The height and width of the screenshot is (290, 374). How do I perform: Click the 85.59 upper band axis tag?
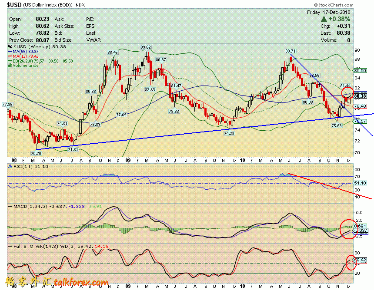[360, 70]
